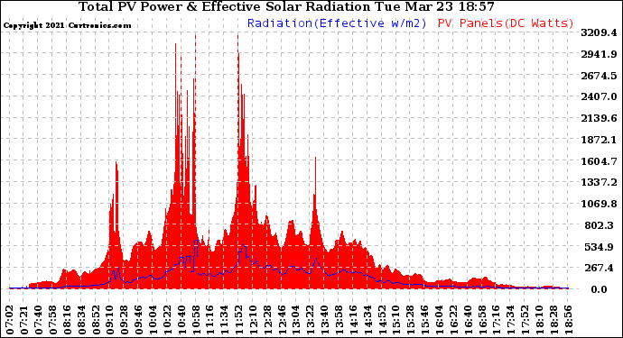The image size is (623, 338).
Task: Click the 10:40 time label
Action: click(x=181, y=320)
